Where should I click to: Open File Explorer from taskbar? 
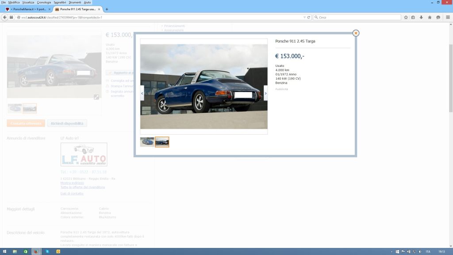tap(15, 251)
